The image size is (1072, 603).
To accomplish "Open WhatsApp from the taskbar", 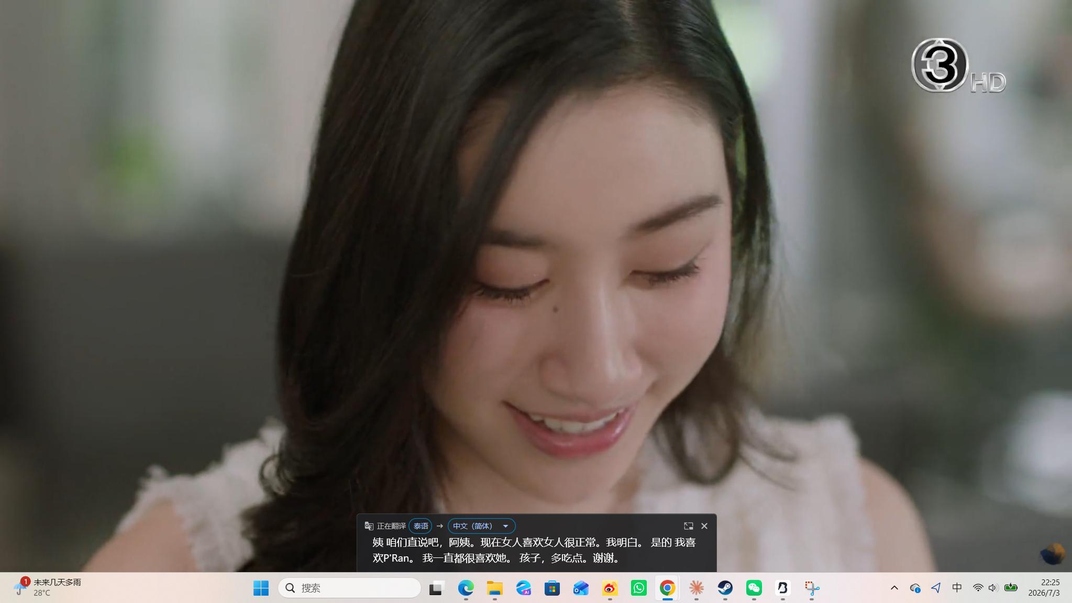I will (638, 588).
